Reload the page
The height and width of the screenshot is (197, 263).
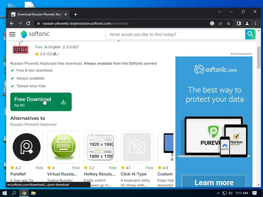click(28, 23)
